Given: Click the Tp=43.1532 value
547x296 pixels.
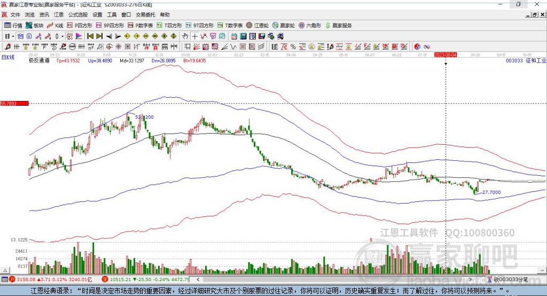Looking at the screenshot, I should pos(68,60).
